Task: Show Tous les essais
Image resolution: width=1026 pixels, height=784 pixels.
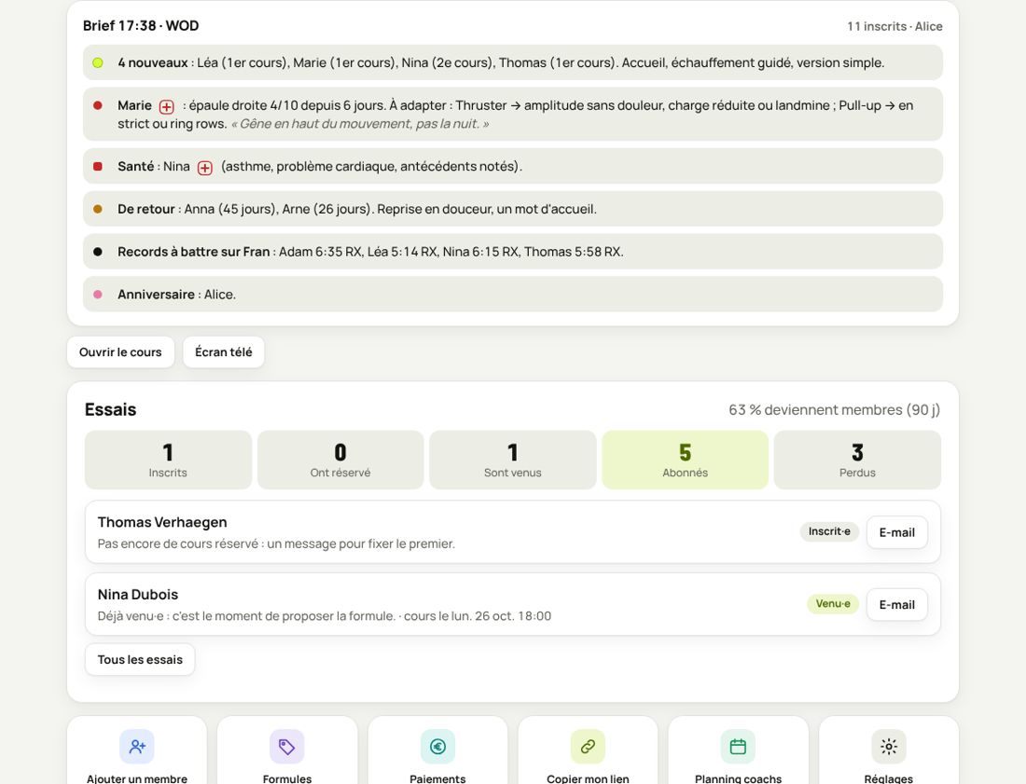Action: click(x=140, y=660)
